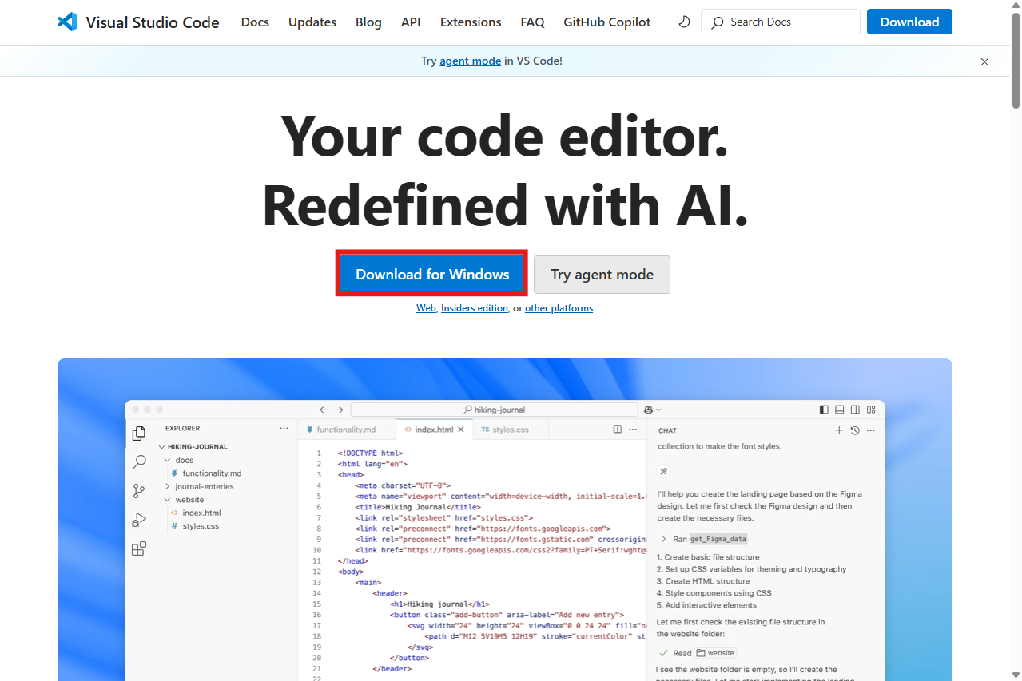This screenshot has width=1022, height=681.
Task: Follow the agent mode banner link
Action: (x=471, y=61)
